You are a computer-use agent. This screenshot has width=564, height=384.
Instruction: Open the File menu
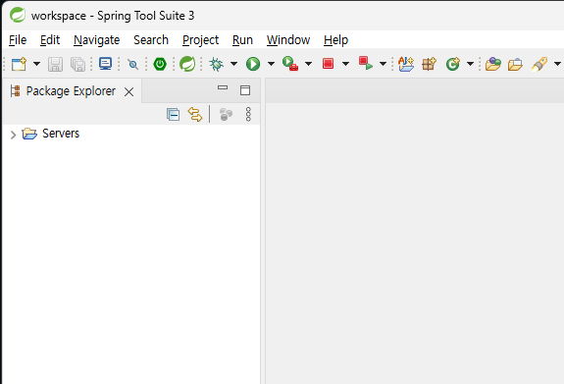tap(18, 40)
